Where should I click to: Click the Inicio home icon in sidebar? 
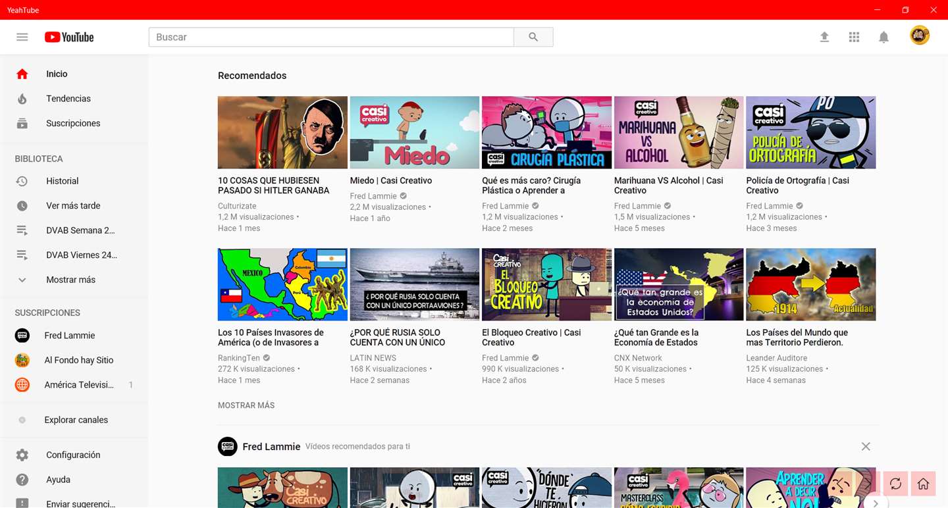pyautogui.click(x=22, y=74)
